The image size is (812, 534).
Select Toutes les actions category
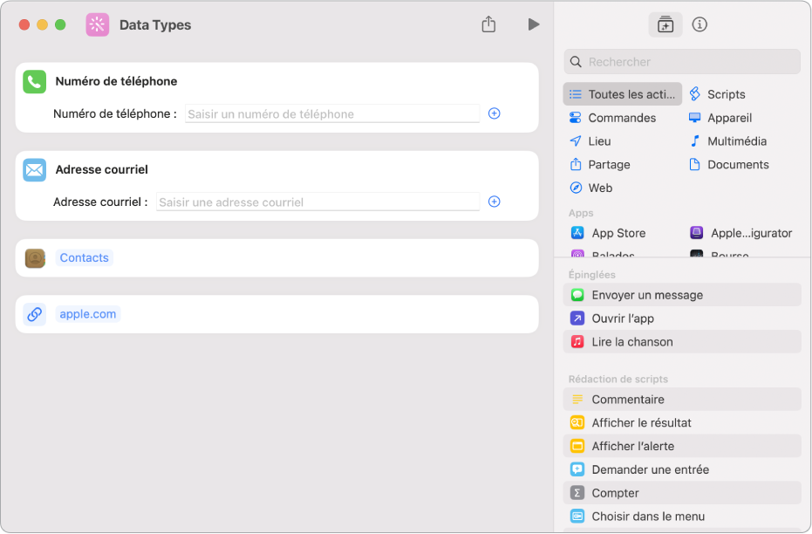(x=622, y=94)
